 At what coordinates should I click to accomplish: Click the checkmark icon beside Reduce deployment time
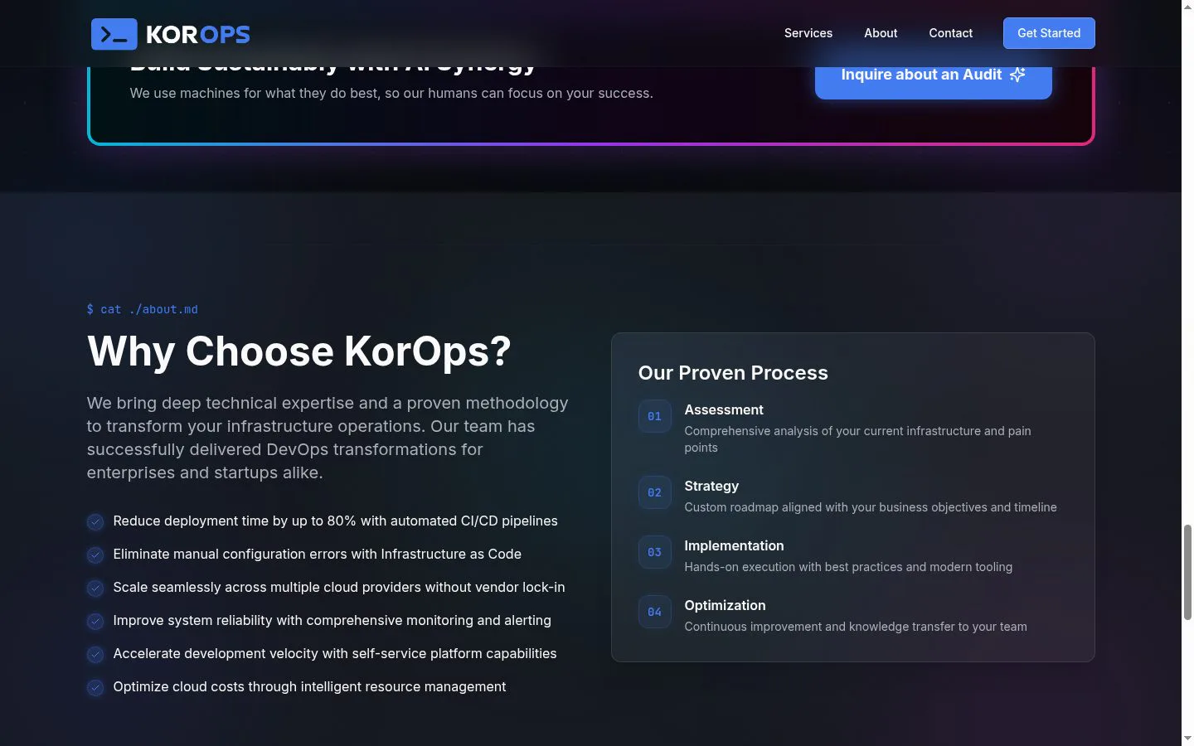(x=95, y=521)
